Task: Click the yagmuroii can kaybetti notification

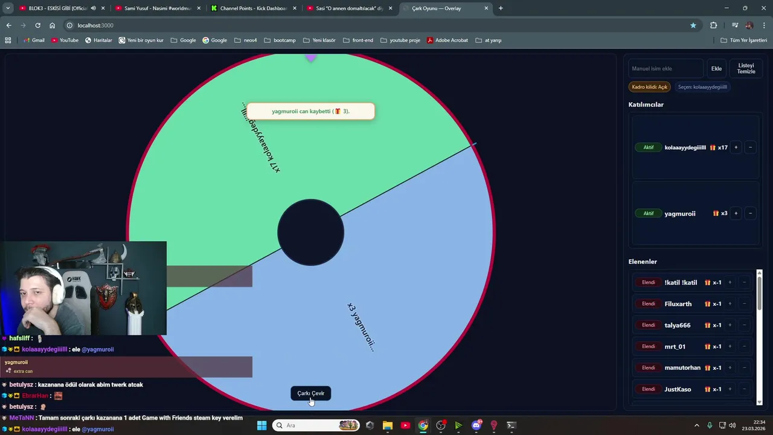Action: [310, 111]
